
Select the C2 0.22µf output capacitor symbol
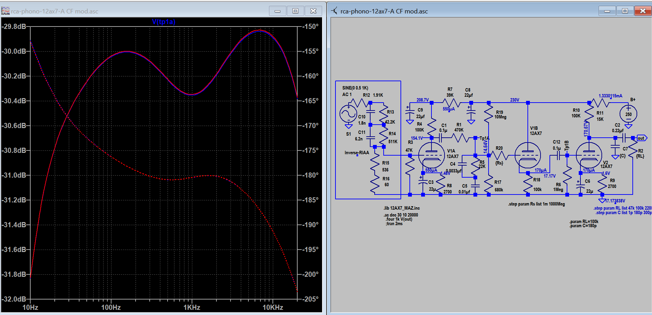coord(624,138)
